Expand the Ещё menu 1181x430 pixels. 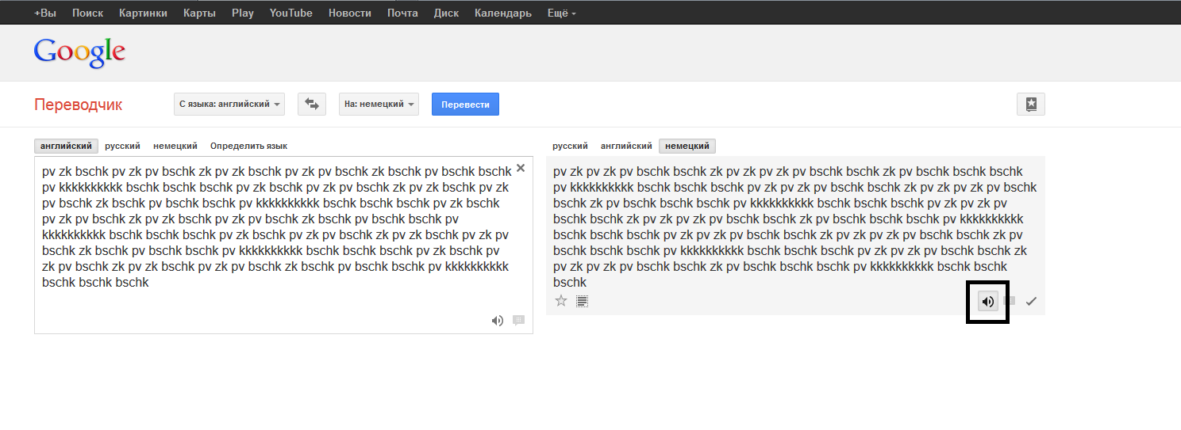562,13
